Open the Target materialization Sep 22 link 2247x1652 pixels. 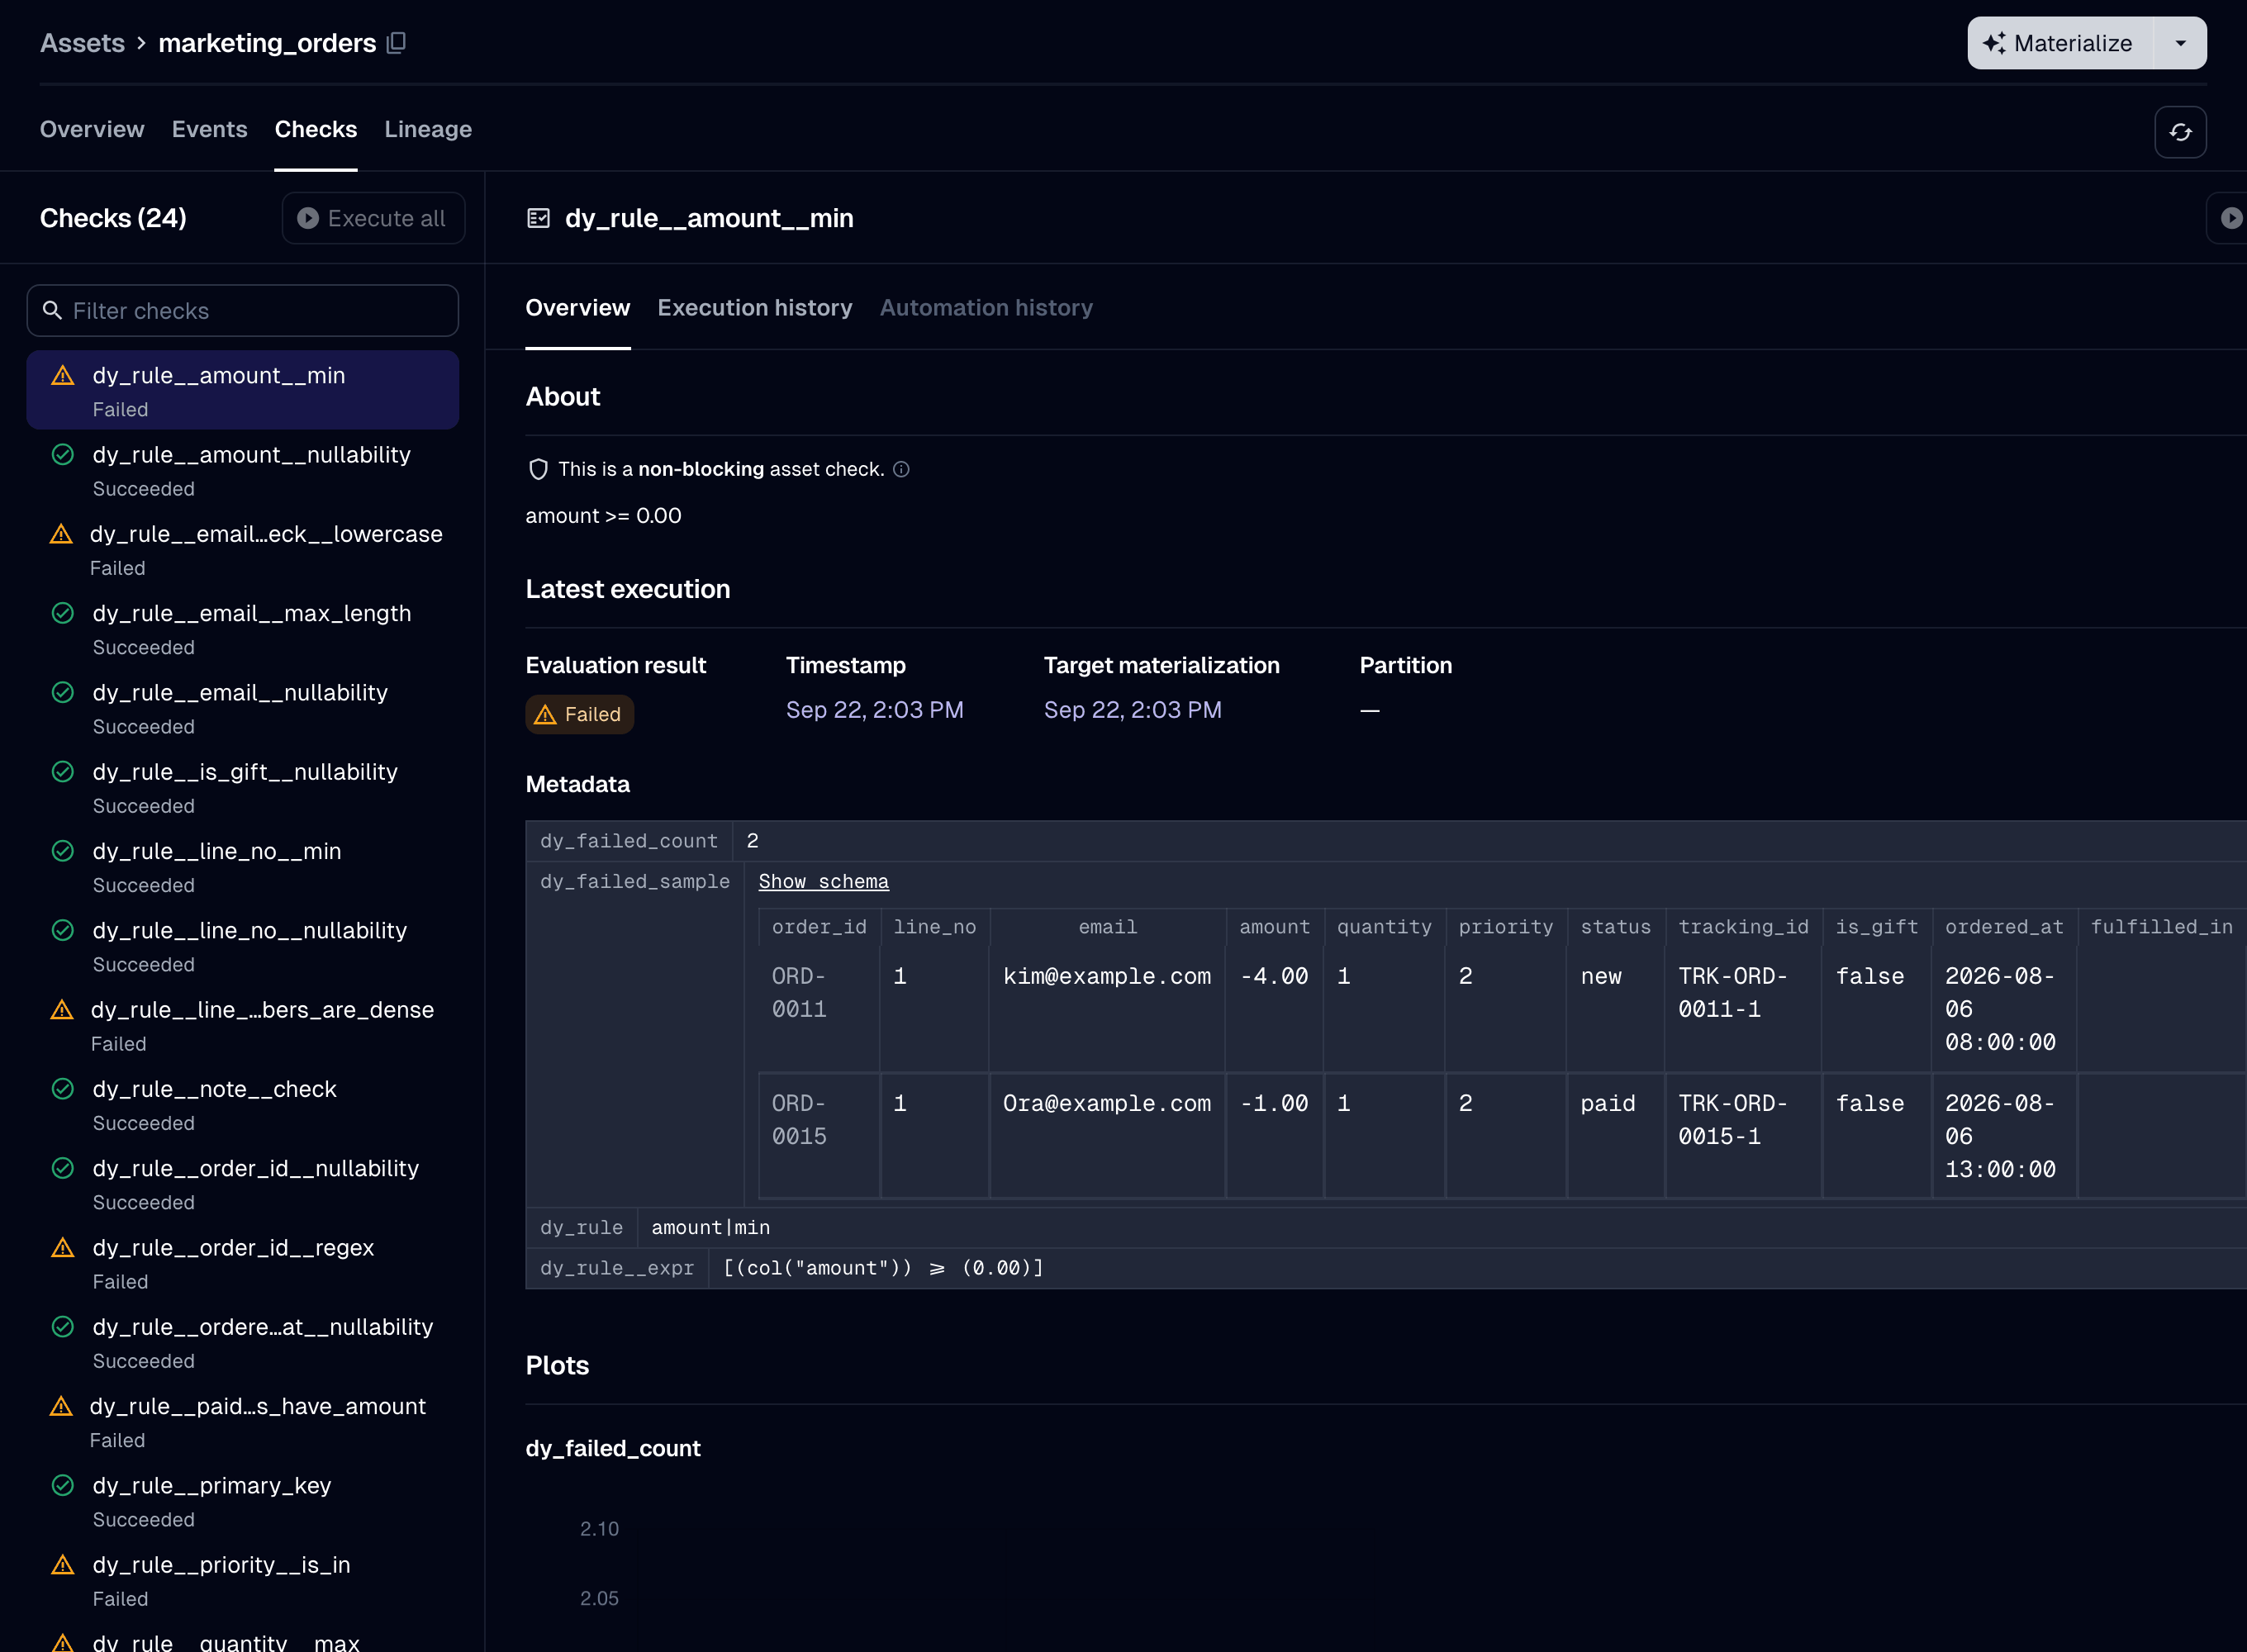click(x=1132, y=710)
